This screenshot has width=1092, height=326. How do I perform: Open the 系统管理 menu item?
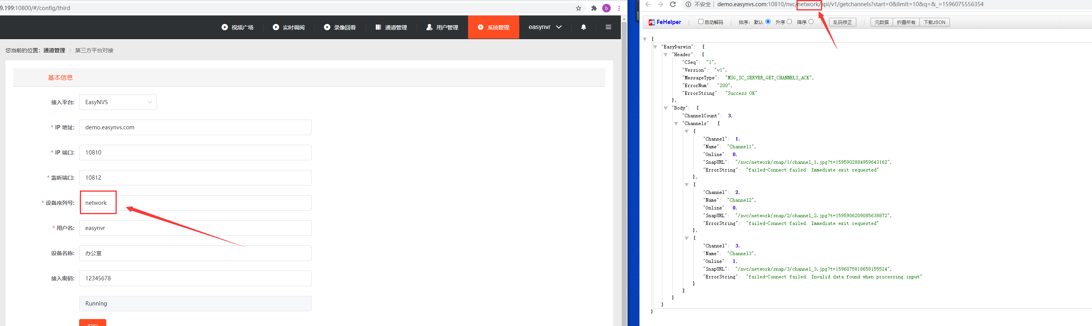[x=493, y=27]
